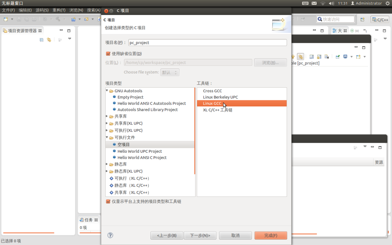
Task: Collapse the 可执行文件 project type category
Action: pyautogui.click(x=106, y=137)
